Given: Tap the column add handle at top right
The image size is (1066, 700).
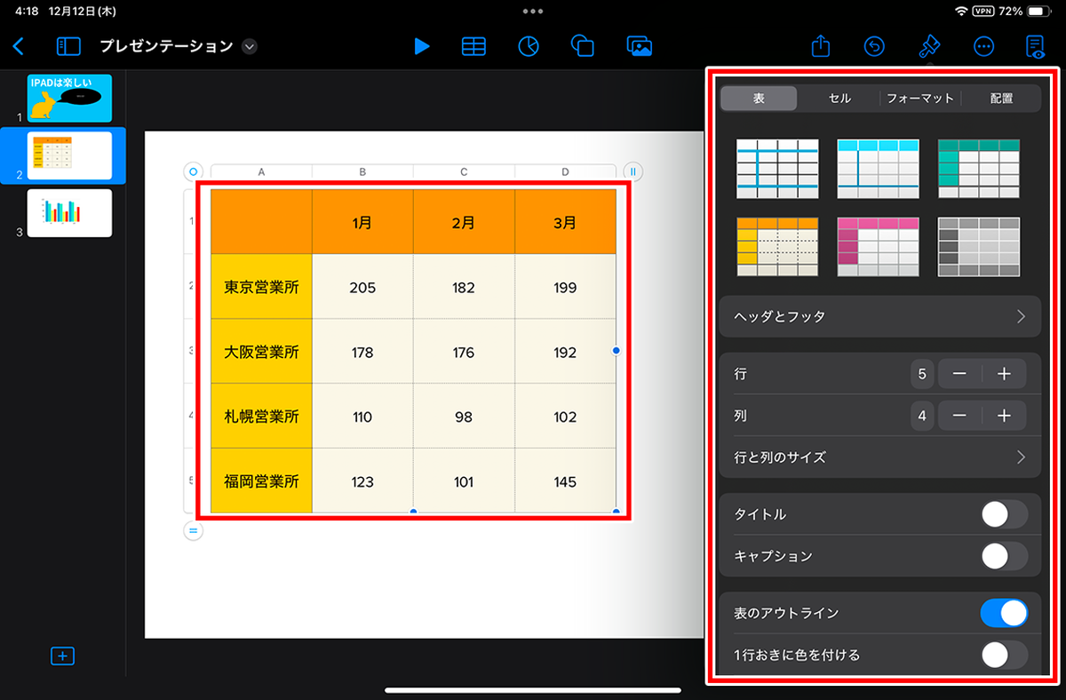Looking at the screenshot, I should (633, 171).
